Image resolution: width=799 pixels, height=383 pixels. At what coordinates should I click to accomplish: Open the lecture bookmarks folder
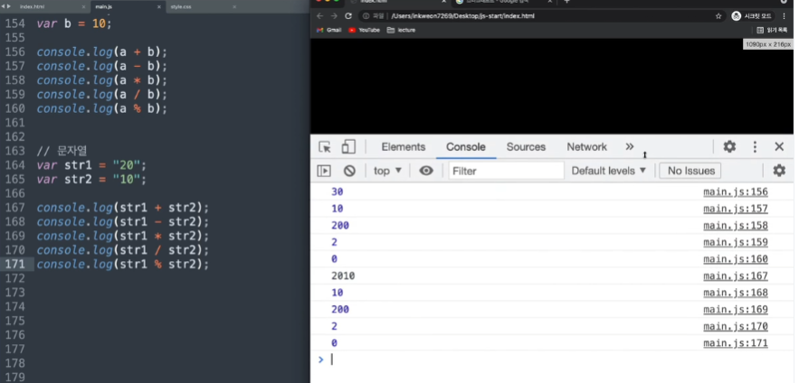401,30
